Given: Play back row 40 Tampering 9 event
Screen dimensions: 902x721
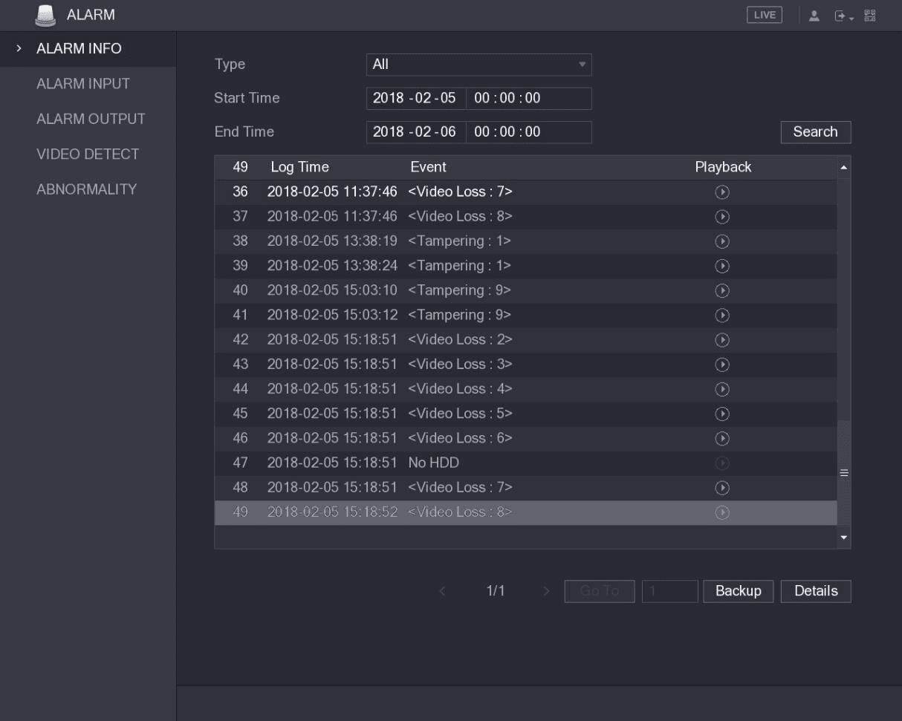Looking at the screenshot, I should pos(721,290).
